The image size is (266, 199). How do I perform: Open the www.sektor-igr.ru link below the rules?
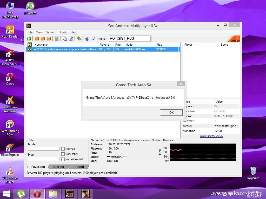[211, 136]
